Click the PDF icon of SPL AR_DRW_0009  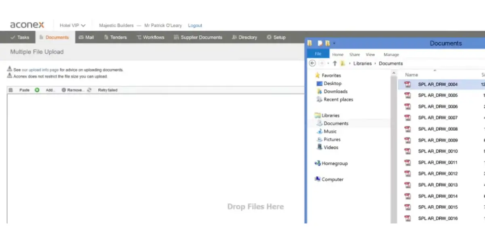[x=408, y=140]
